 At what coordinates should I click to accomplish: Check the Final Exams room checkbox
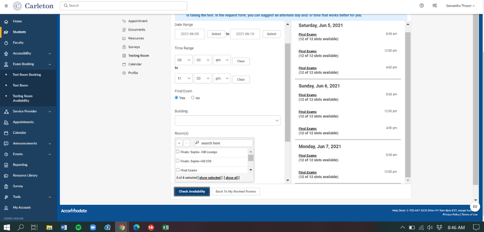click(x=178, y=170)
